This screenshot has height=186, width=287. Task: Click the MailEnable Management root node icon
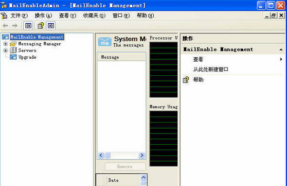coord(5,37)
